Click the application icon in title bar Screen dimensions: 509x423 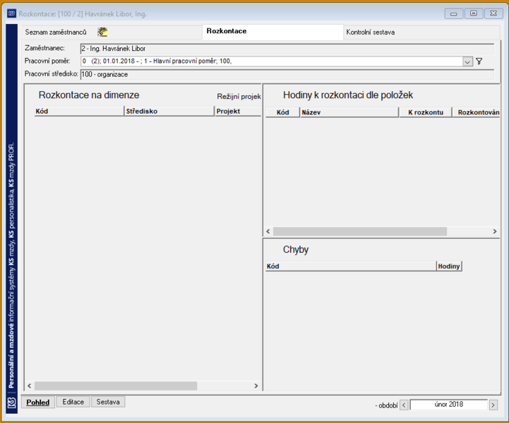pyautogui.click(x=12, y=13)
